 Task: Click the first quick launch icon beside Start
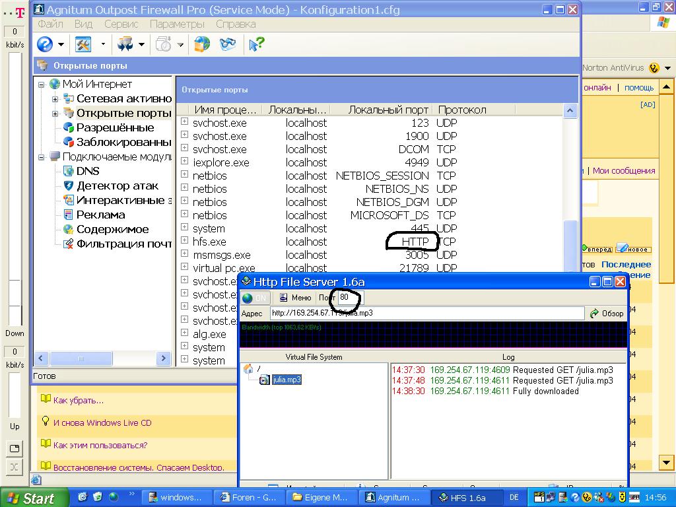(x=83, y=497)
